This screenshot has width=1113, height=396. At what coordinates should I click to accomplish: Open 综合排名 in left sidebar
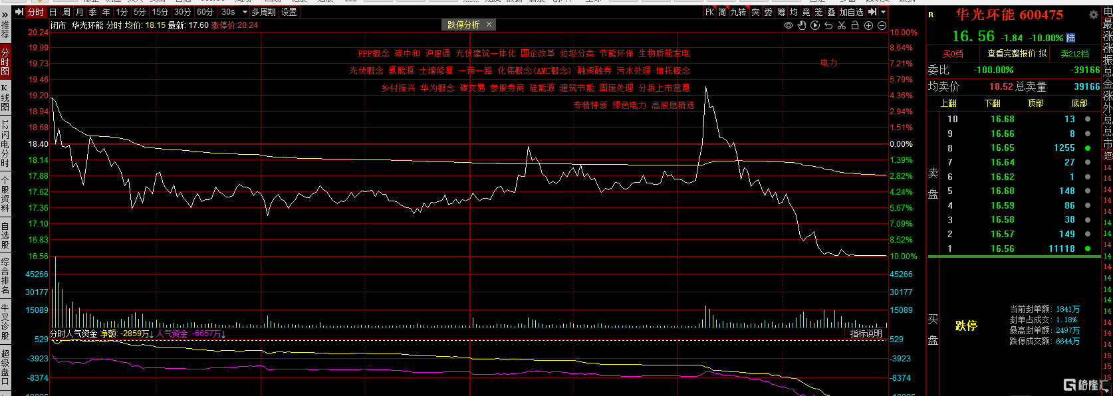[x=5, y=276]
